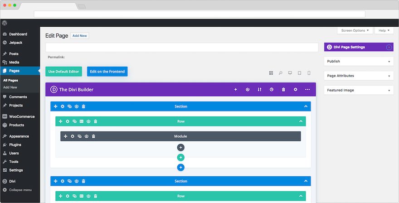The image size is (399, 203).
Task: Open settings gear in Divi Builder header
Action: tap(296, 90)
